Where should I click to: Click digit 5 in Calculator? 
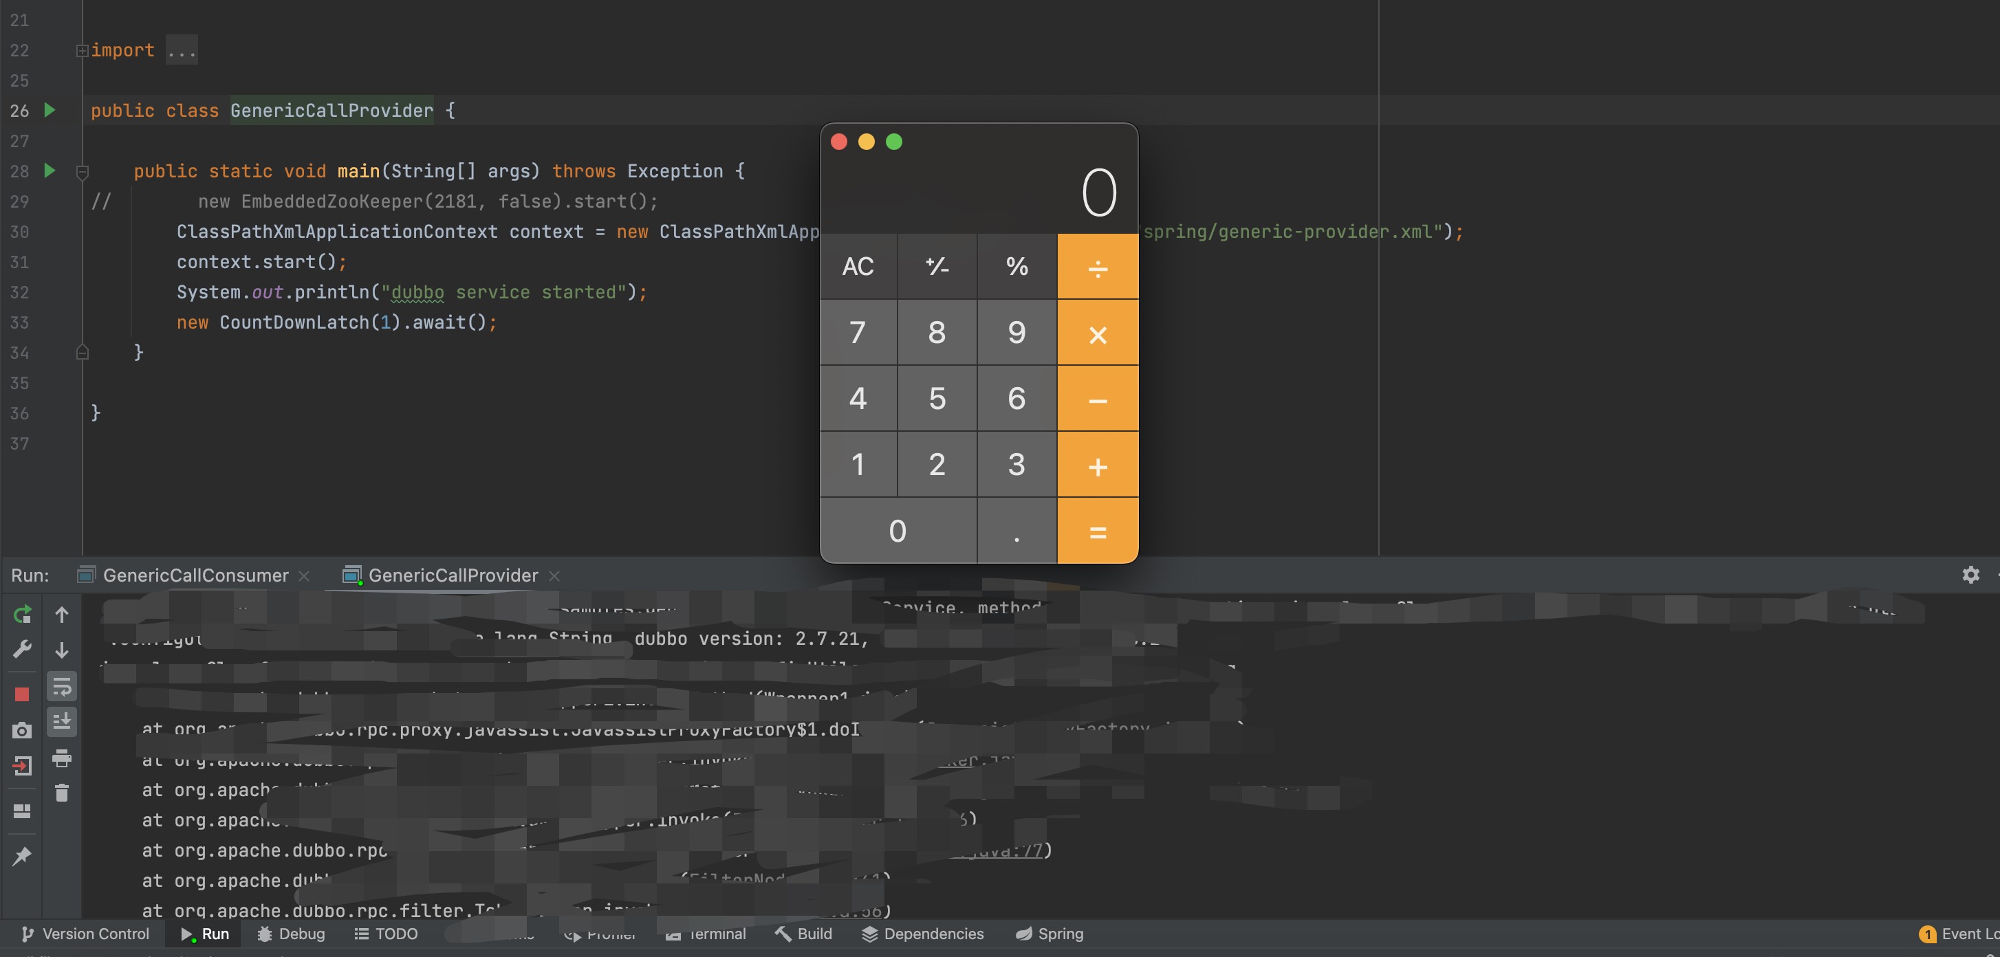tap(937, 399)
